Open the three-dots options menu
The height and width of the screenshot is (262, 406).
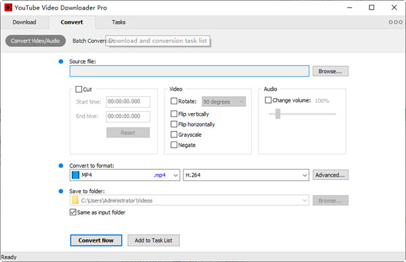(x=395, y=22)
